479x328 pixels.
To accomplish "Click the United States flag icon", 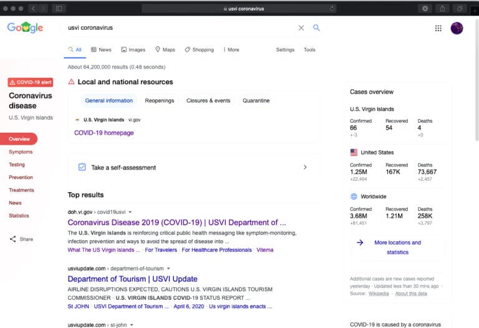I will pyautogui.click(x=354, y=152).
